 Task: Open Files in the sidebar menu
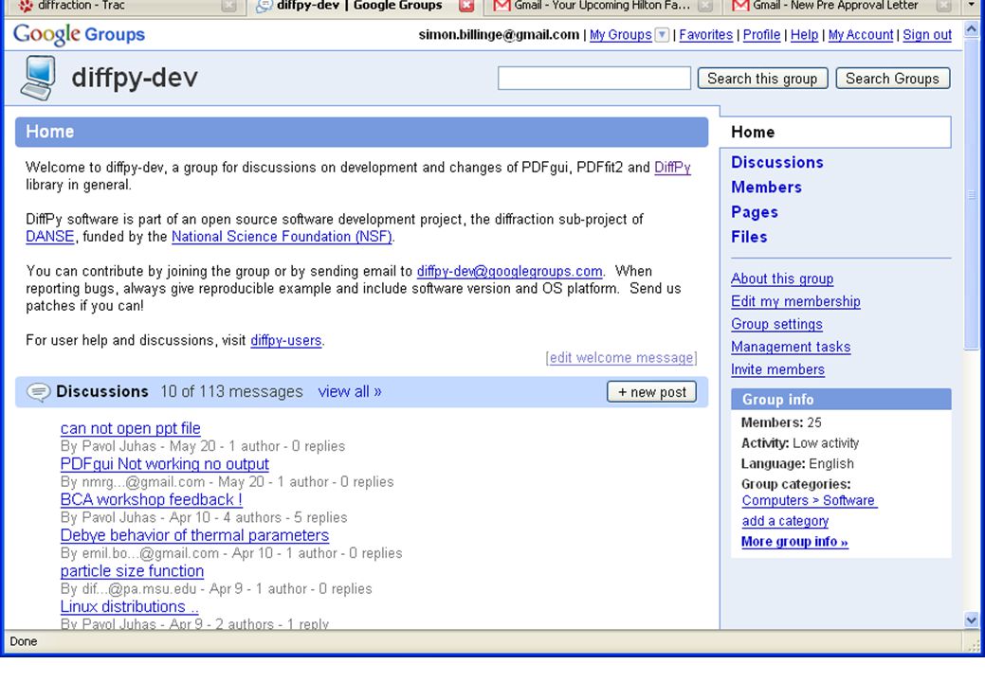pyautogui.click(x=749, y=237)
